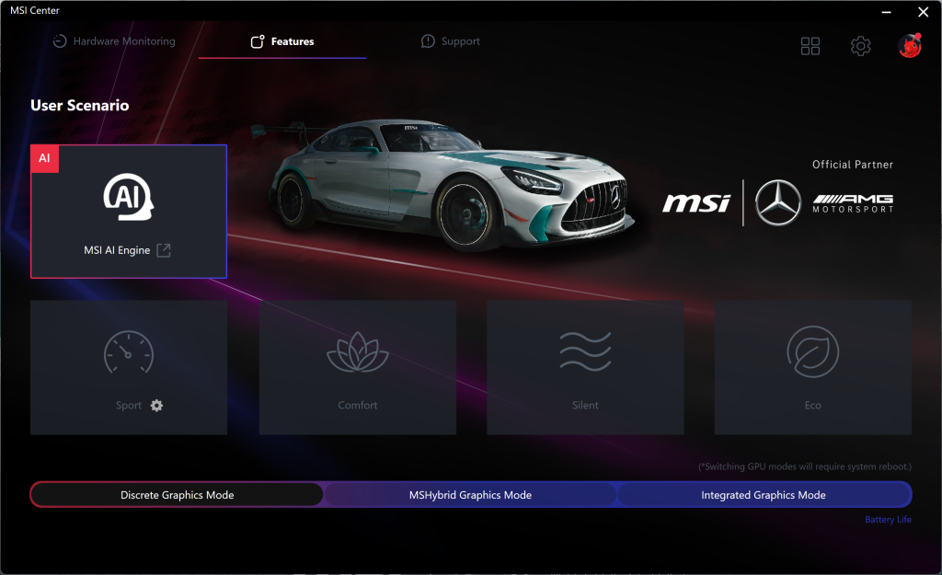Click the red dragon user avatar
This screenshot has height=575, width=942.
[x=910, y=46]
